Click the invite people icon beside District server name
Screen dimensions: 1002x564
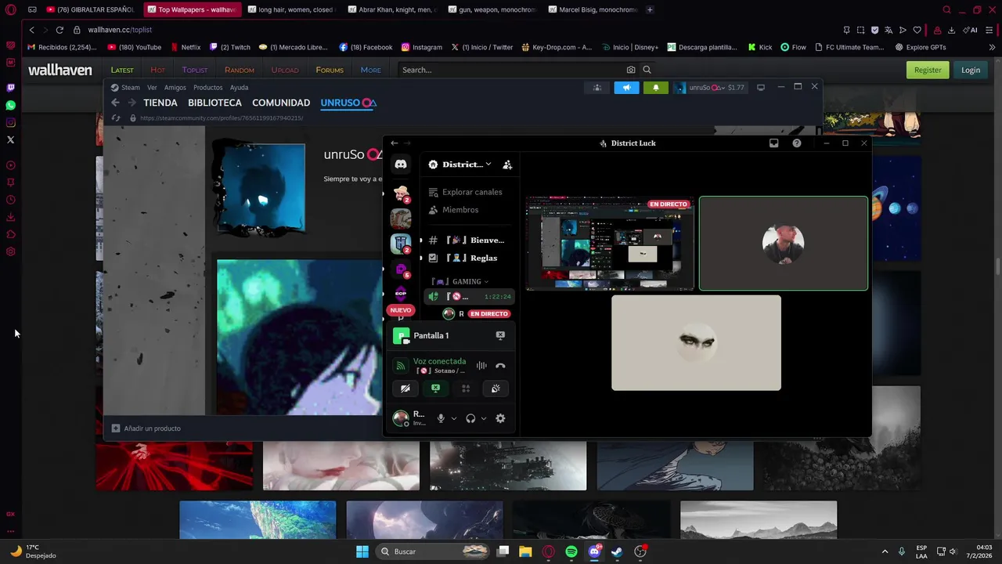click(507, 164)
